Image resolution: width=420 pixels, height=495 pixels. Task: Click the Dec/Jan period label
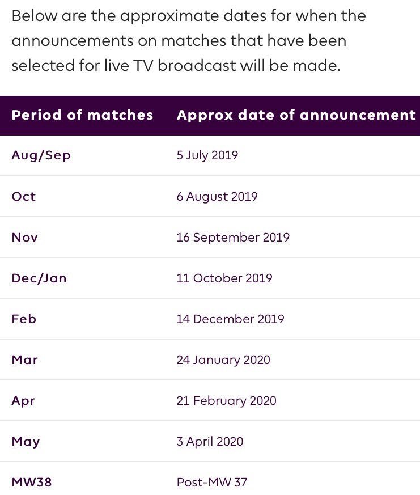39,278
